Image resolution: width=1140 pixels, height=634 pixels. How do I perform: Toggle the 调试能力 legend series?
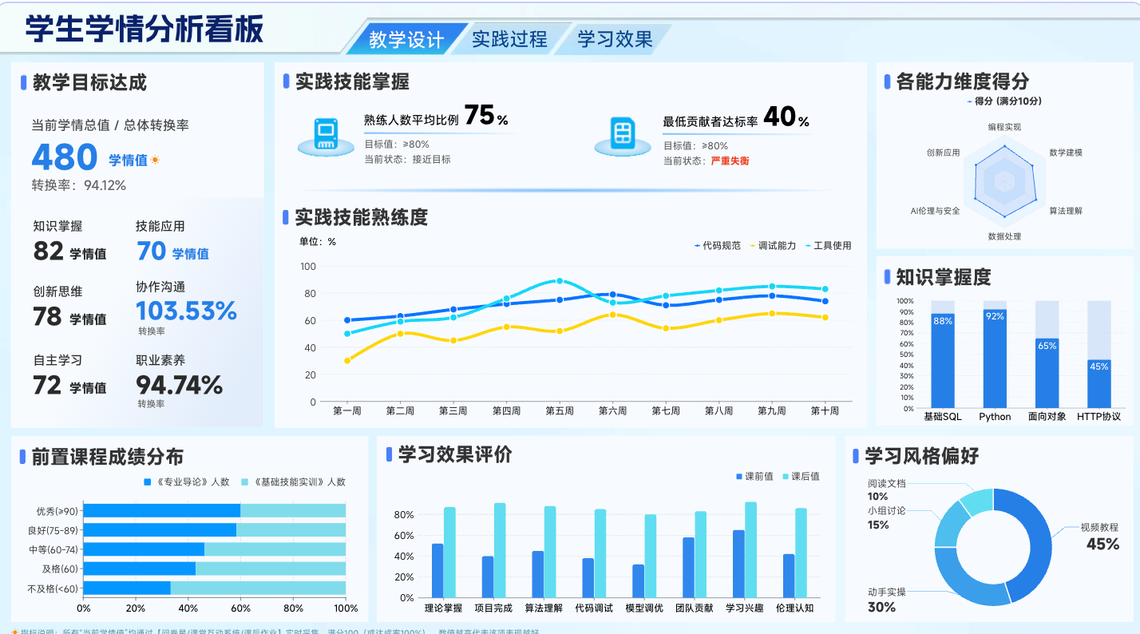point(773,245)
